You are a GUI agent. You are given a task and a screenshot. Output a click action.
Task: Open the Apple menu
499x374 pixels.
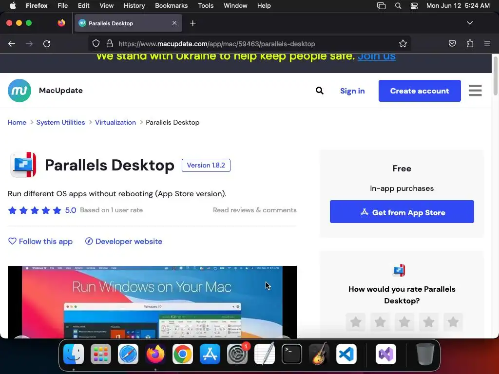(13, 5)
